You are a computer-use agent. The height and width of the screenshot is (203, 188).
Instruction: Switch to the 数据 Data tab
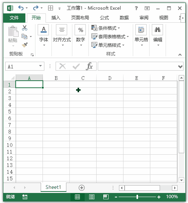tap(124, 18)
